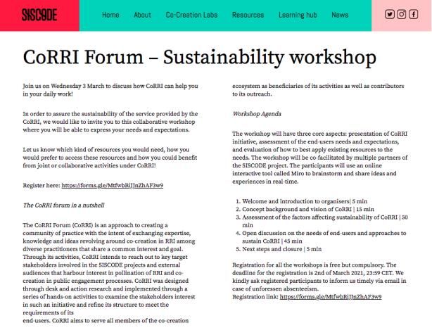Click paragraph starting 'The CoRRI Forum (CoRRI) is an approach'
Image resolution: width=432 pixels, height=330 pixels.
tap(109, 273)
